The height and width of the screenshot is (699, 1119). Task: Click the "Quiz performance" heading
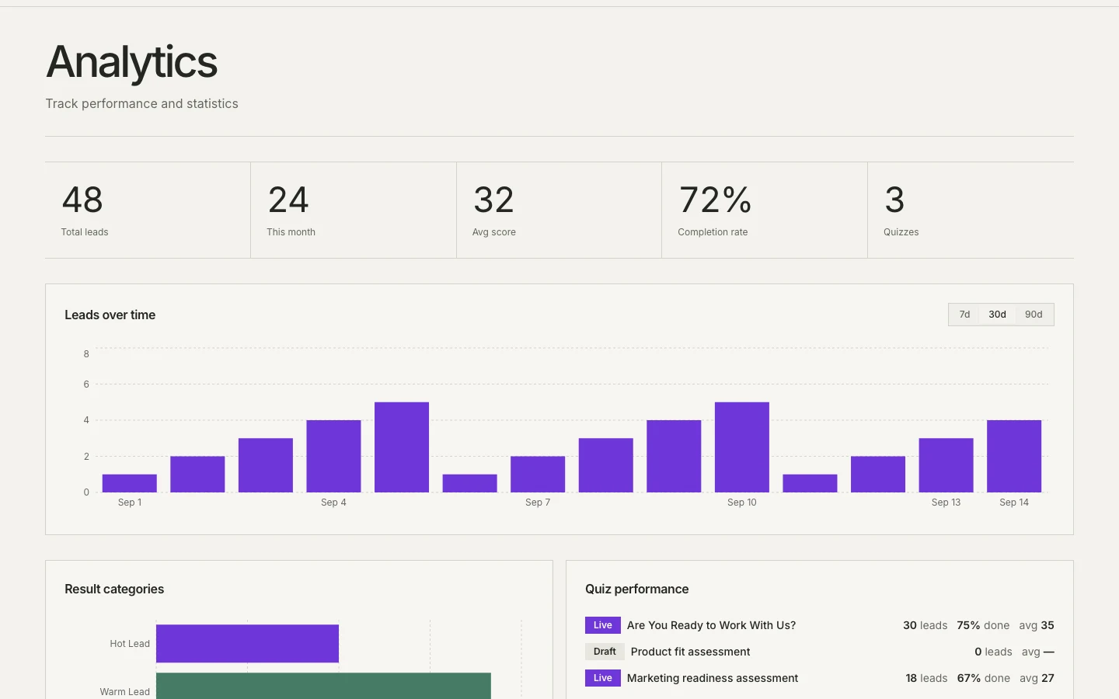point(637,589)
